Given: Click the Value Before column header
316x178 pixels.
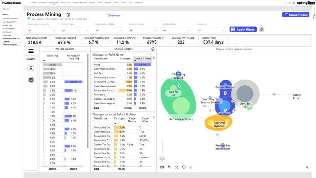Looking at the screenshot, I should [132, 120].
